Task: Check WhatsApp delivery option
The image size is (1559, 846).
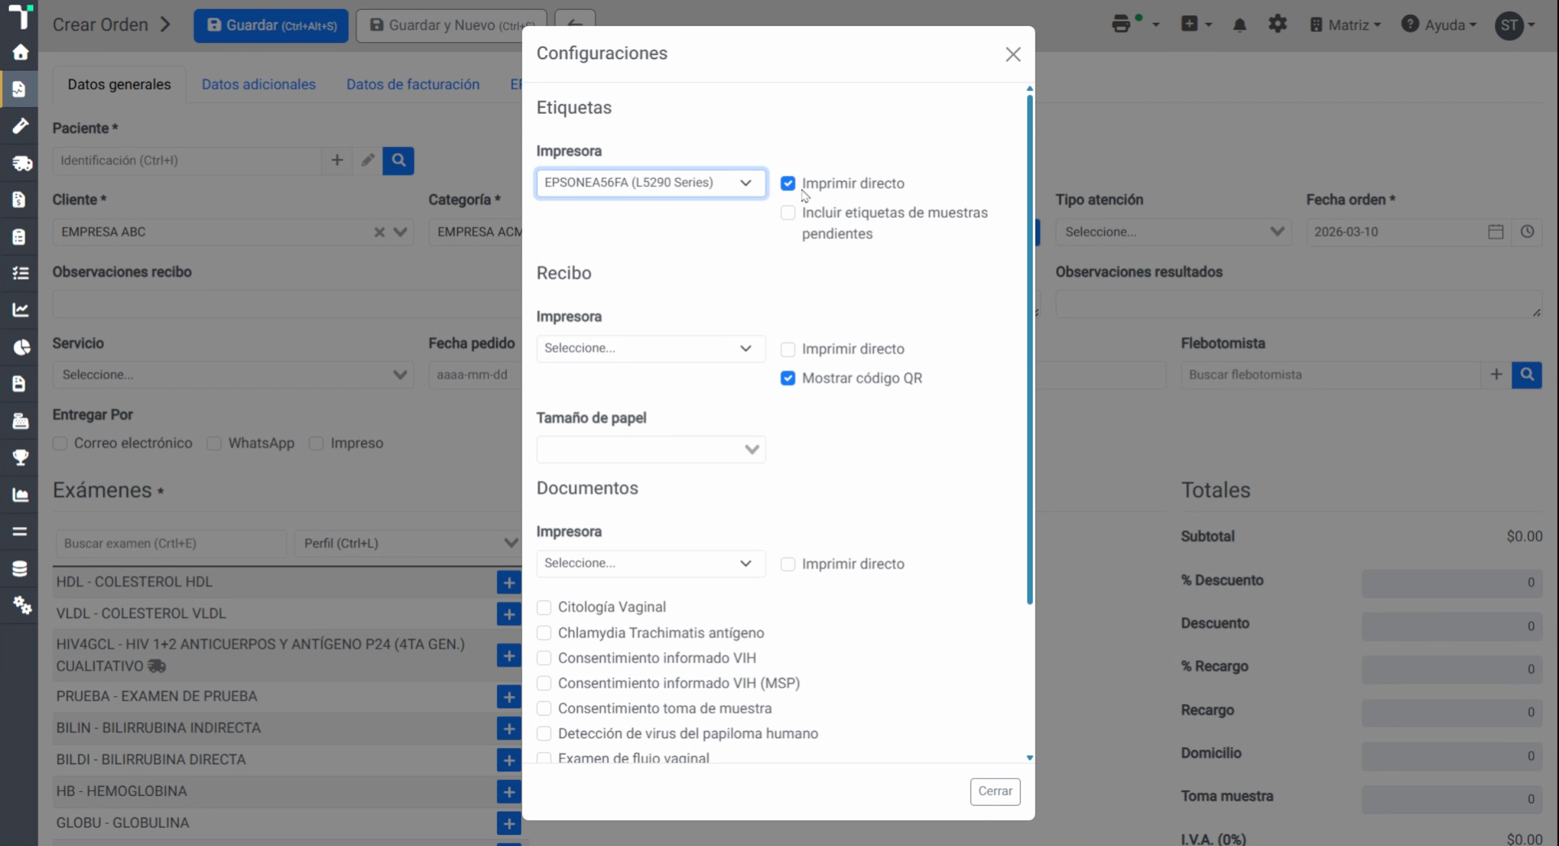Action: point(214,444)
